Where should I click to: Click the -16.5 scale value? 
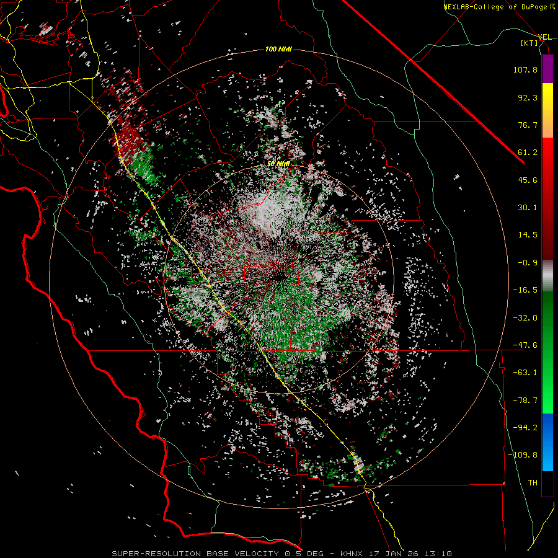pos(525,290)
